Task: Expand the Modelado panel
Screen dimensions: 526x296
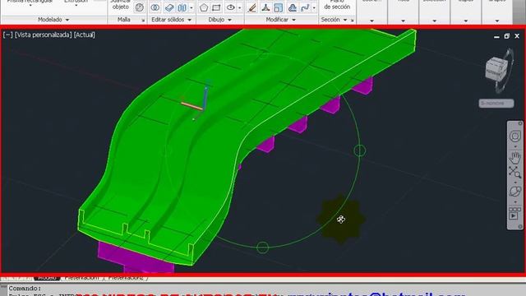Action: [x=53, y=20]
